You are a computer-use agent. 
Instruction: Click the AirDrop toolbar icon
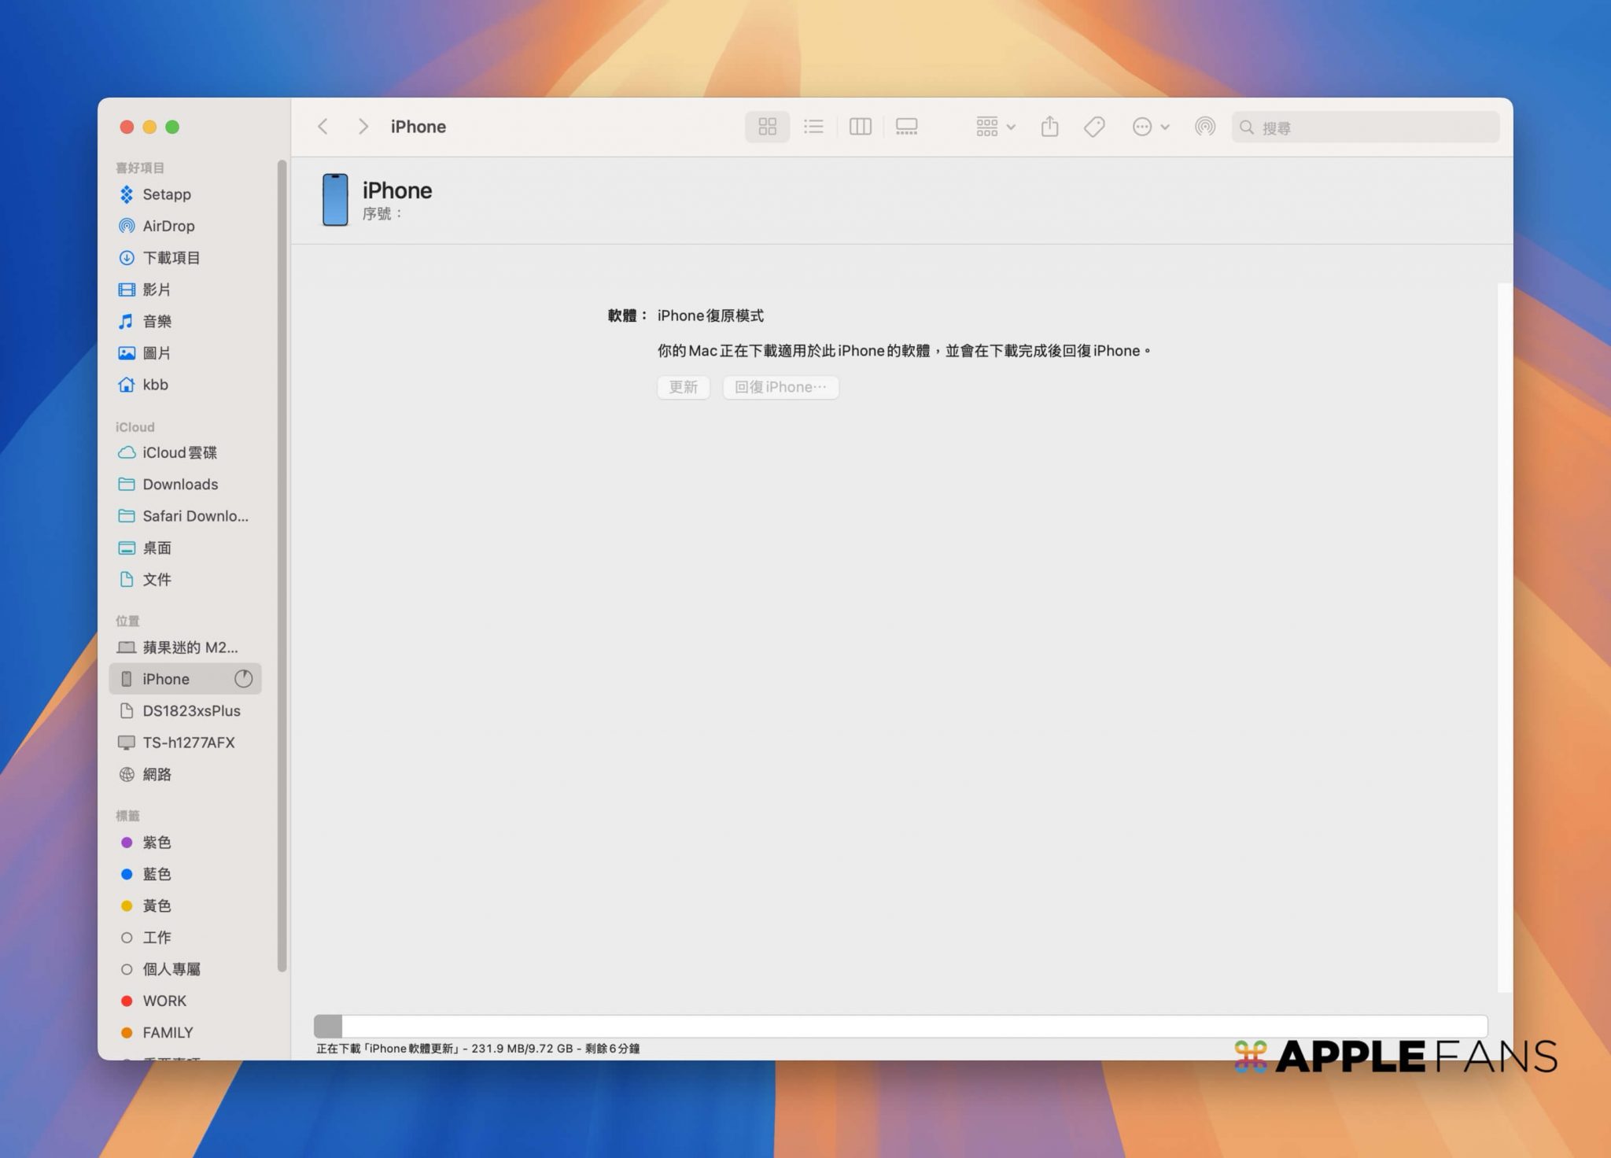click(1204, 127)
